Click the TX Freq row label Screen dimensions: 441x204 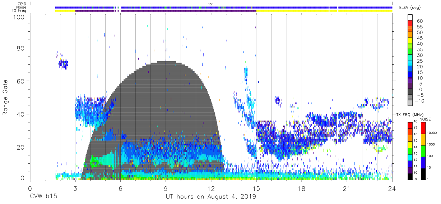(20, 10)
